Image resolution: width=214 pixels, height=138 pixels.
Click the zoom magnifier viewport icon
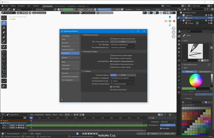[174, 28]
